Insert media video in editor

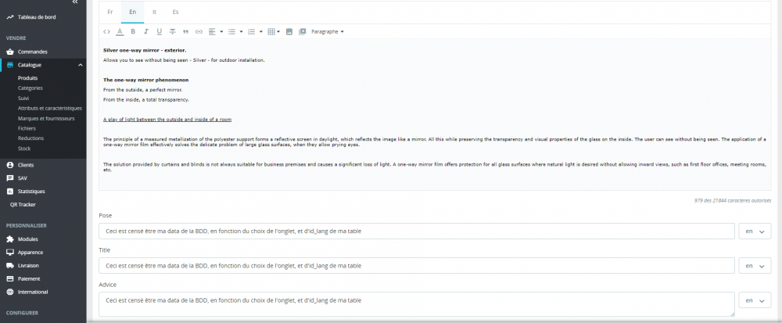(302, 31)
